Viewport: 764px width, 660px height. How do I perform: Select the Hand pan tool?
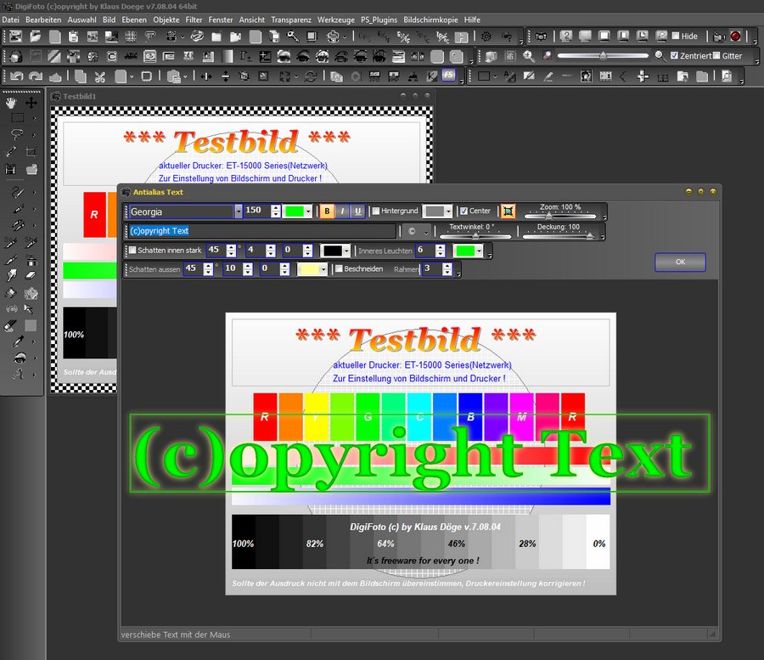(11, 102)
